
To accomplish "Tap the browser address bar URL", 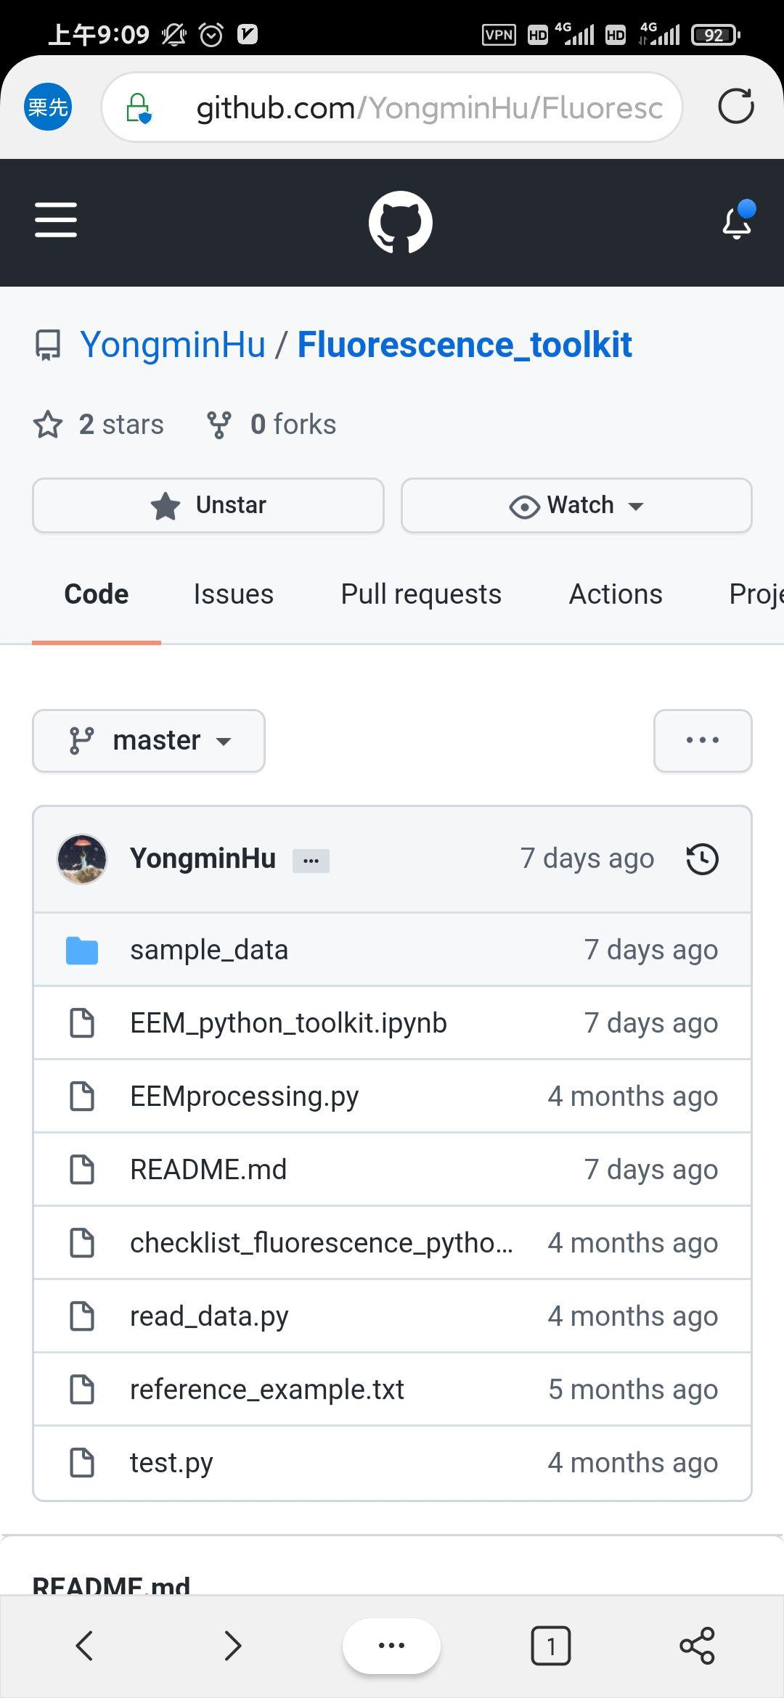I will [428, 107].
